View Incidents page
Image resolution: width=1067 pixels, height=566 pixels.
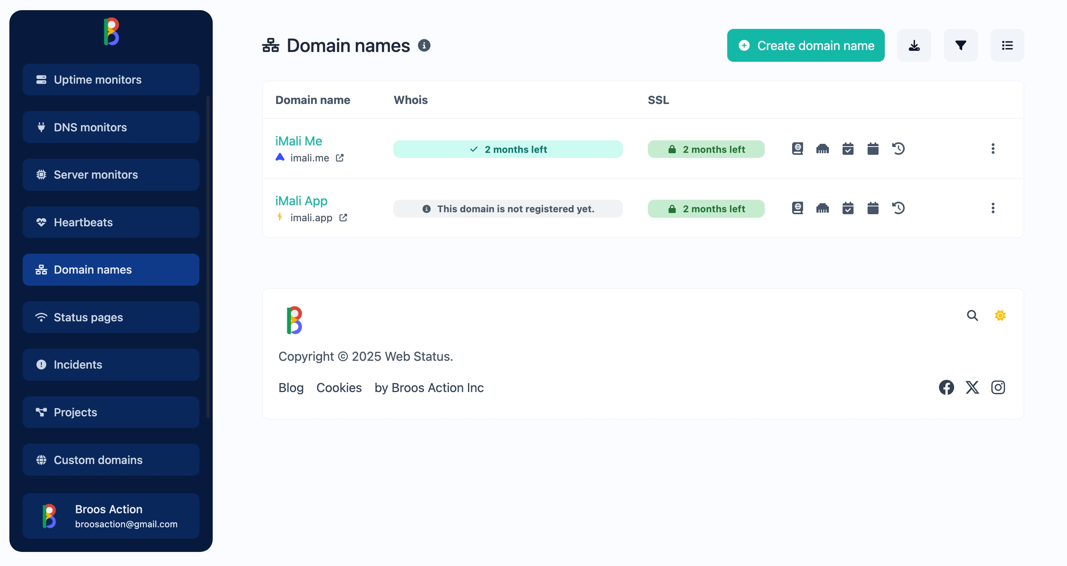pyautogui.click(x=111, y=365)
